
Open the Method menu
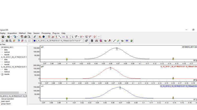pos(22,33)
